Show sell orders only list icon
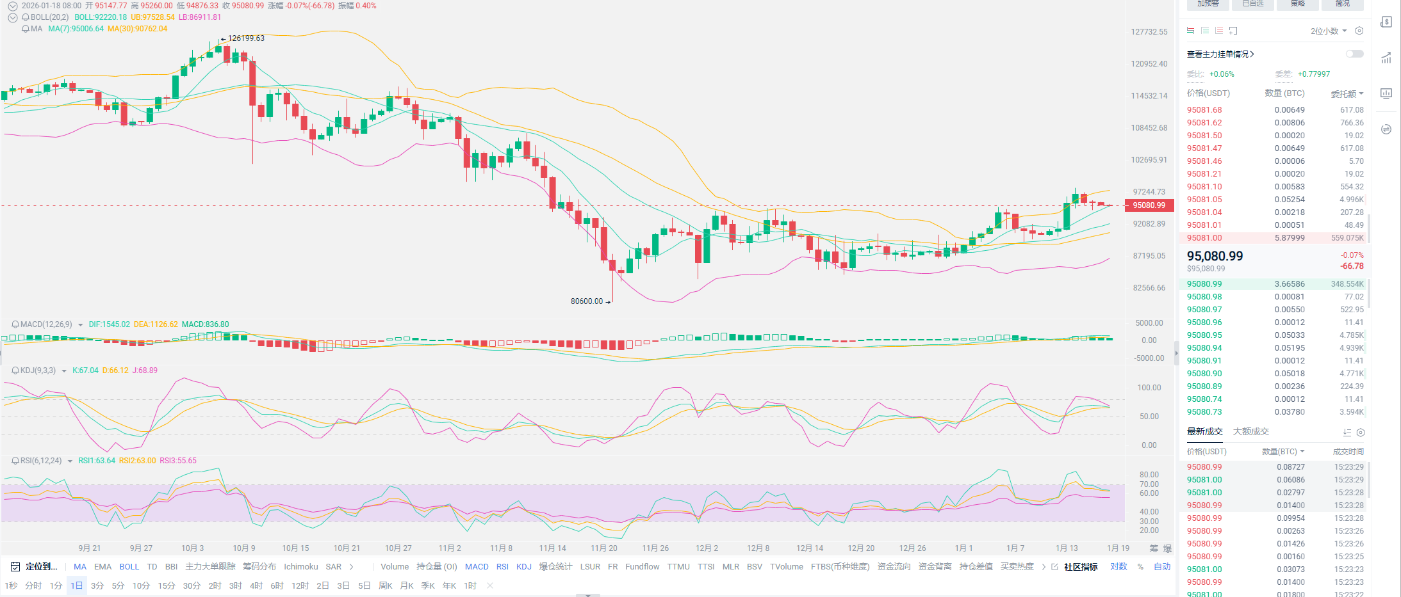Viewport: 1401px width, 597px height. click(x=1219, y=31)
